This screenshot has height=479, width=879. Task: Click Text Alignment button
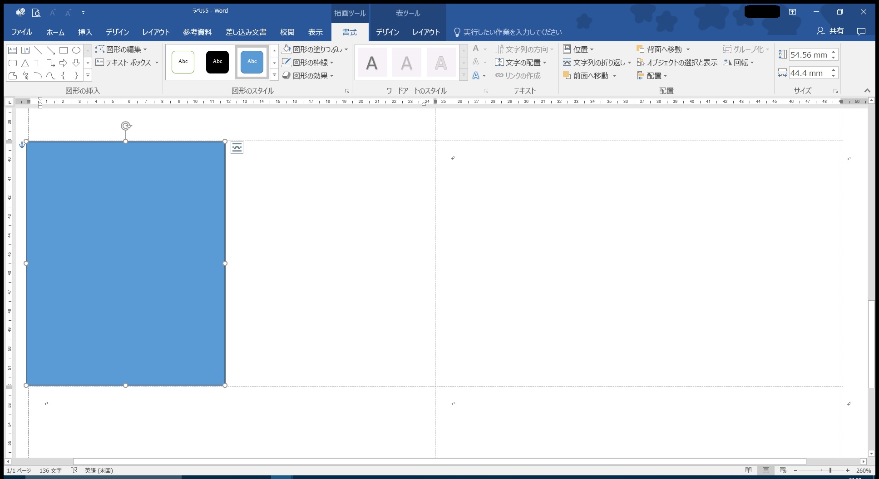[521, 63]
